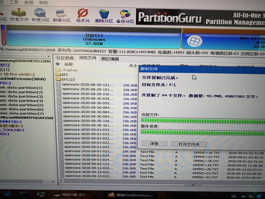The width and height of the screenshot is (265, 199).
Task: Click the current file progress bar
Action: (203, 120)
